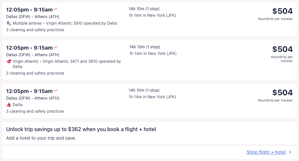Click the Multiple airlines plane icon

point(9,23)
